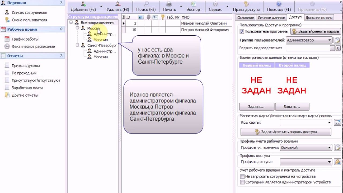Click the Добавить (F2) add employee icon

click(83, 4)
